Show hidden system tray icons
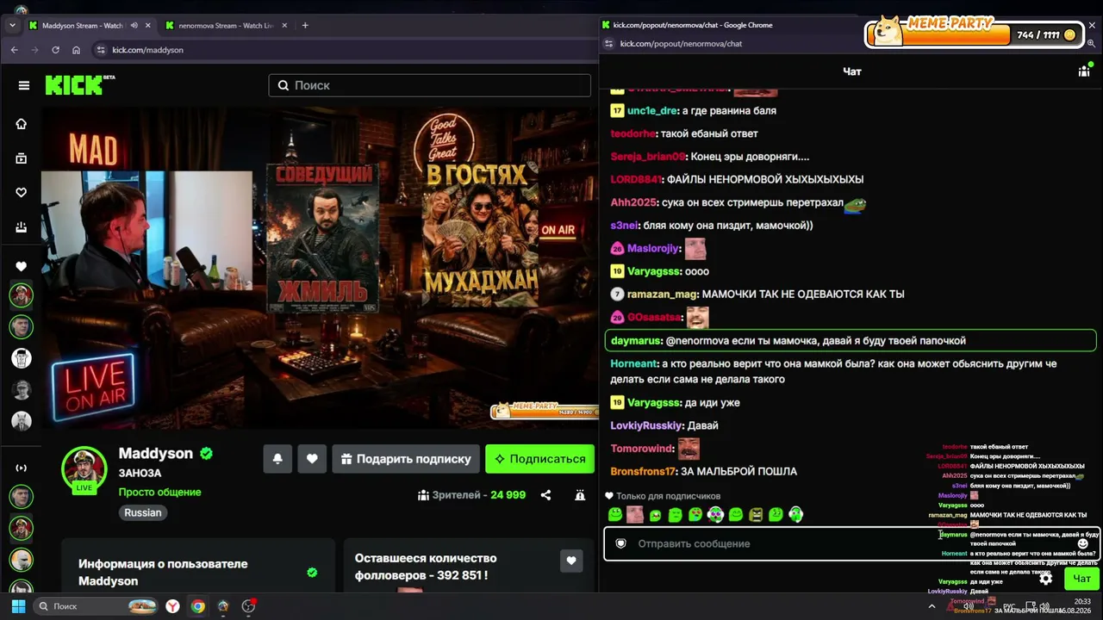 pos(932,606)
